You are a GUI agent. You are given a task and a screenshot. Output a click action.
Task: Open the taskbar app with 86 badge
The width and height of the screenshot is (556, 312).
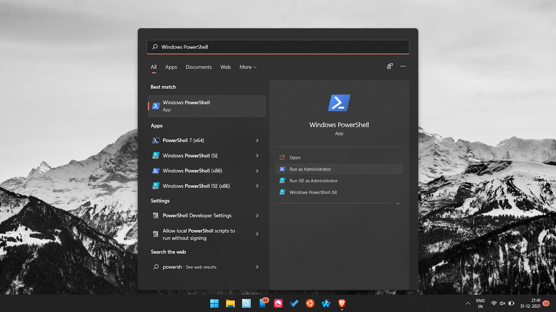pyautogui.click(x=263, y=303)
